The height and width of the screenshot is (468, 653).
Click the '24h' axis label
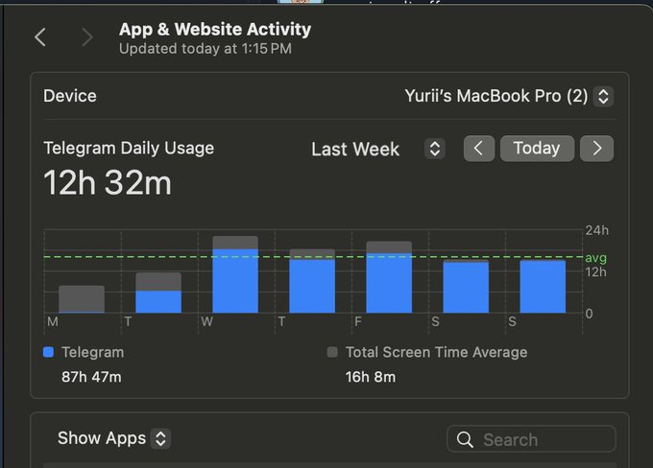coord(596,230)
